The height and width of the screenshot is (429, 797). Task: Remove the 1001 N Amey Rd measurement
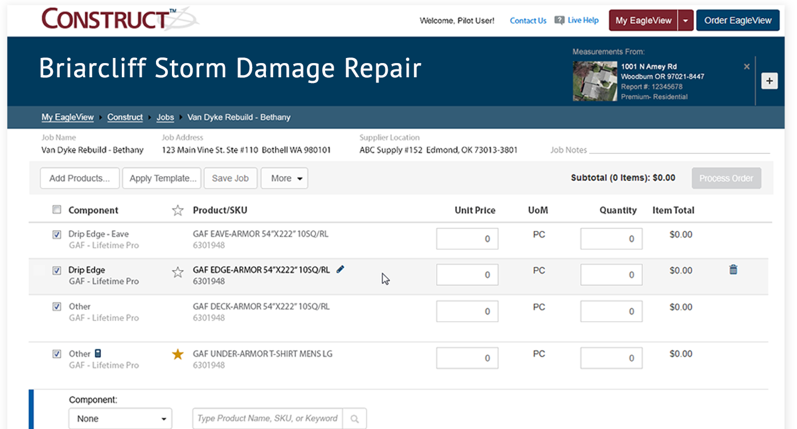pyautogui.click(x=747, y=66)
